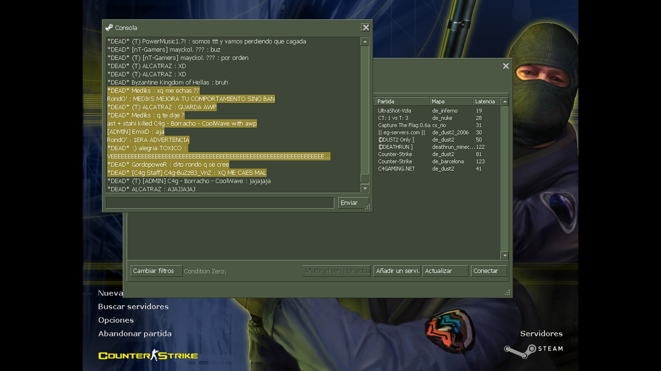Viewport: 661px width, 371px height.
Task: Select the Capture The Flag 0.6a server
Action: (x=437, y=125)
